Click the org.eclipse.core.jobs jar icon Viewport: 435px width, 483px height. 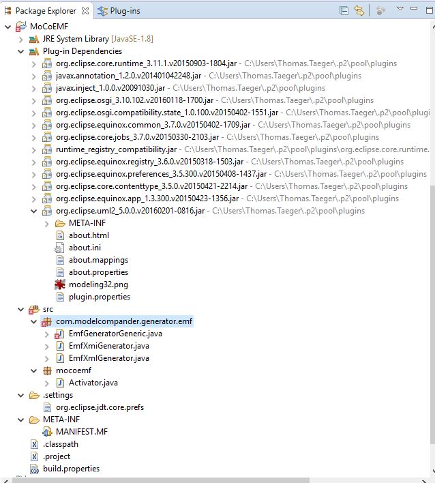coord(47,137)
